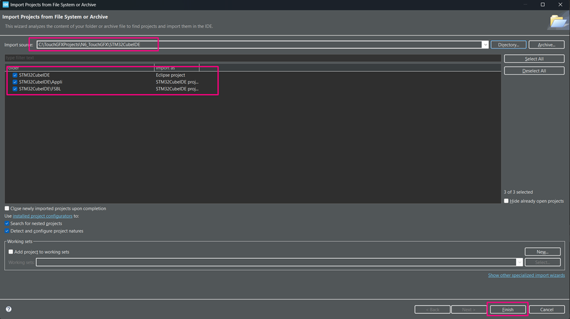Viewport: 570px width, 319px height.
Task: Uncheck the STM32CubeIDE project checkbox
Action: pyautogui.click(x=15, y=75)
